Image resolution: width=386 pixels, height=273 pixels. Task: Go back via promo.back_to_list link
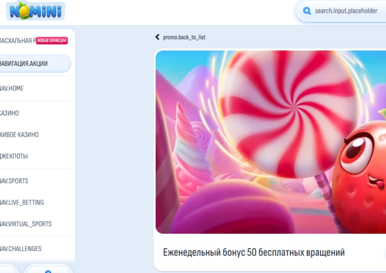pos(184,37)
